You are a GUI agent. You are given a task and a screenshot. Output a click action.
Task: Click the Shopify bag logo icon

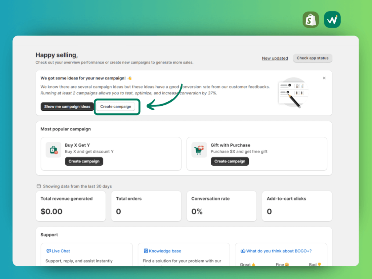(x=311, y=20)
